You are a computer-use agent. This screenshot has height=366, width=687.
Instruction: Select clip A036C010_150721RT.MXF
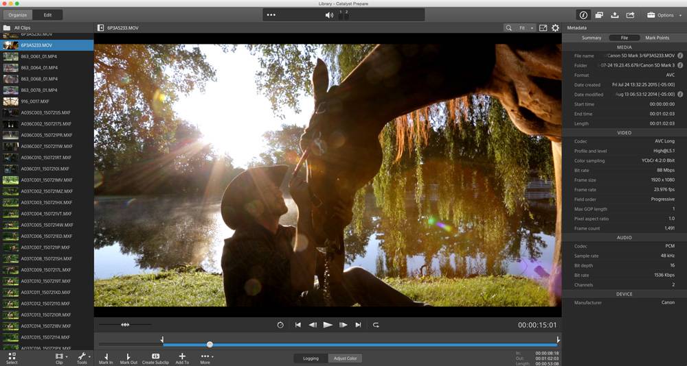click(x=47, y=158)
